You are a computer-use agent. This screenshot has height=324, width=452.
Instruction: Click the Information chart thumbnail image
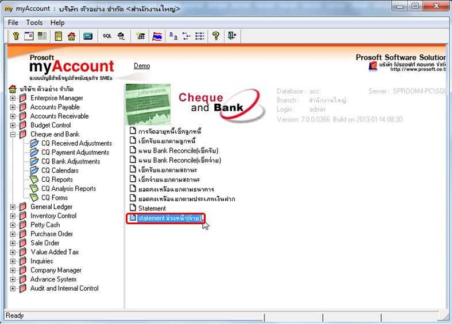[x=148, y=104]
